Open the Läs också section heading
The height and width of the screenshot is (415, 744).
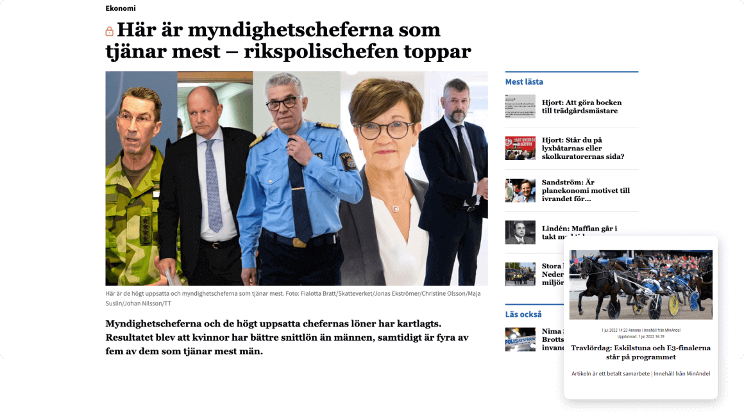click(523, 314)
